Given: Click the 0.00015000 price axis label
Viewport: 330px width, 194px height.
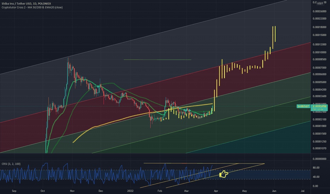Looking at the screenshot, I should tap(319, 35).
